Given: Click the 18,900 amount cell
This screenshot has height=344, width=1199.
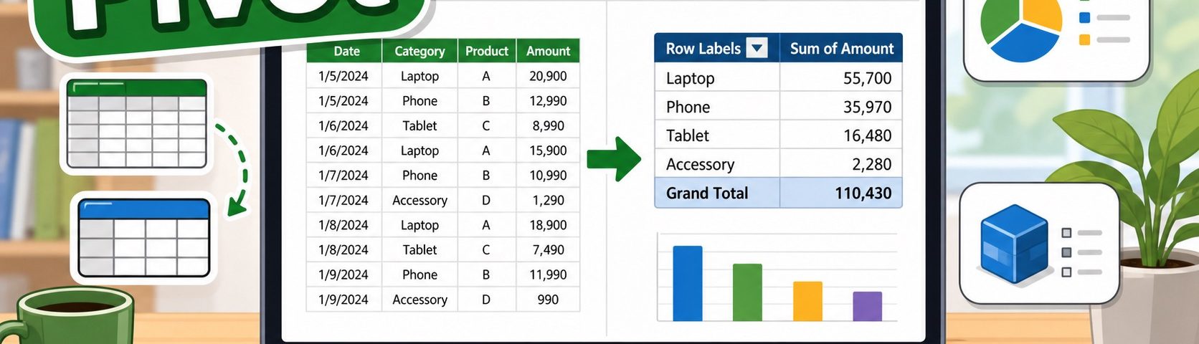Looking at the screenshot, I should [548, 225].
